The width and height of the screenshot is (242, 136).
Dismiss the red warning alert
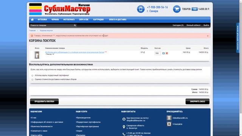(x=208, y=36)
